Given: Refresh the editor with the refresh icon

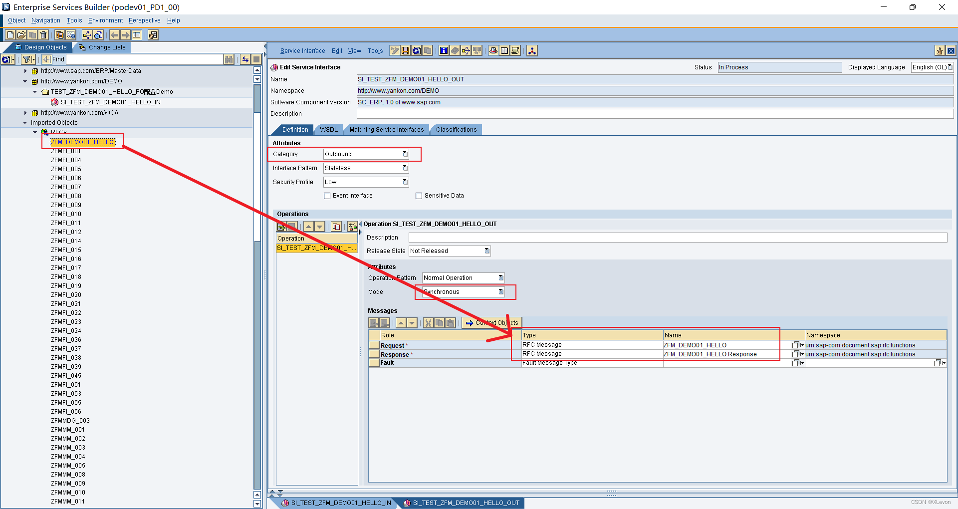Looking at the screenshot, I should tap(416, 50).
